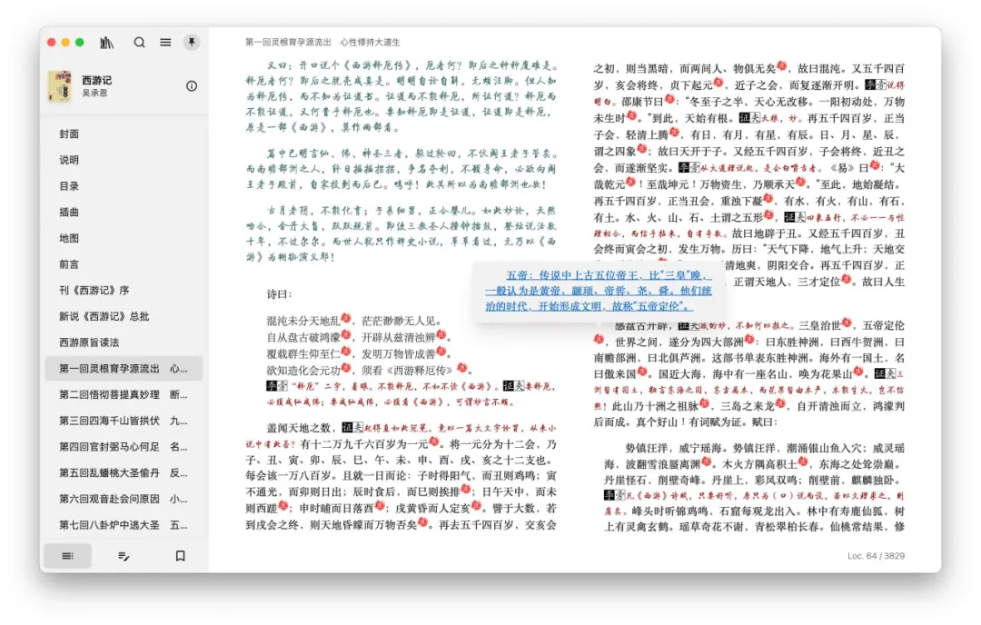Open the 地图 entry
Viewport: 981px width, 625px height.
click(124, 238)
